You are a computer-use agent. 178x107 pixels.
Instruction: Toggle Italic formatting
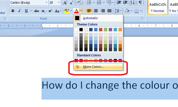click(20, 11)
